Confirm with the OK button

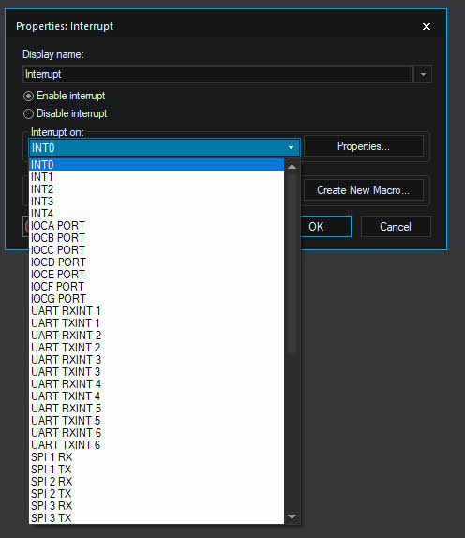pos(325,227)
